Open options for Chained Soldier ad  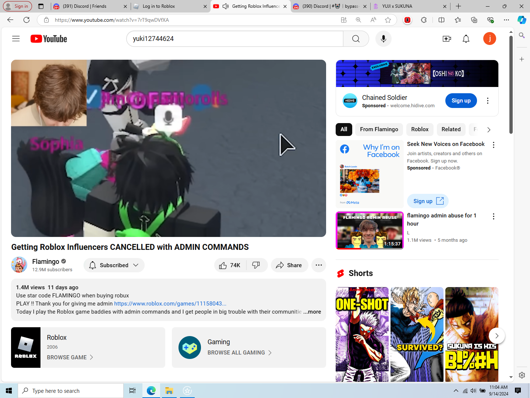tap(488, 101)
